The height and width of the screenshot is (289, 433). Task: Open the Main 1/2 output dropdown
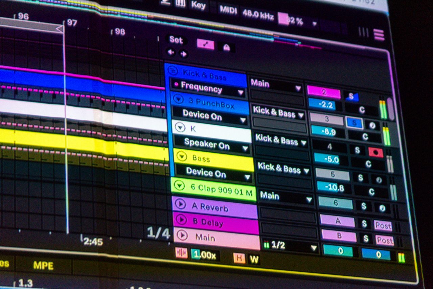coord(314,248)
